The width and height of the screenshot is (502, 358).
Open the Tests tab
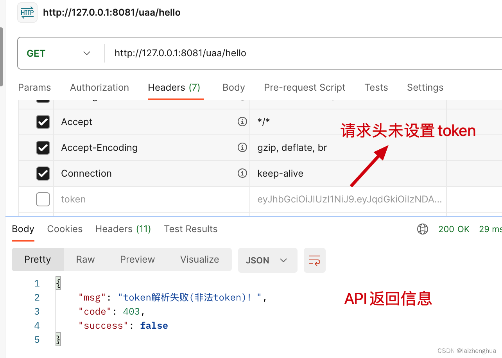click(376, 88)
